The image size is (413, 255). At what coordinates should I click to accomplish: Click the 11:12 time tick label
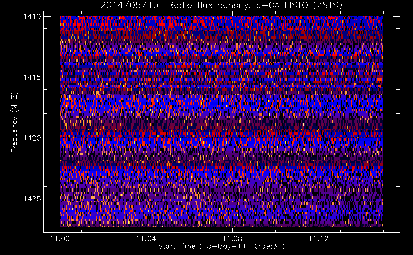(x=319, y=239)
